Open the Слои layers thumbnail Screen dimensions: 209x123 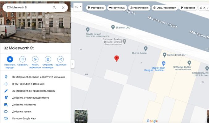81,116
